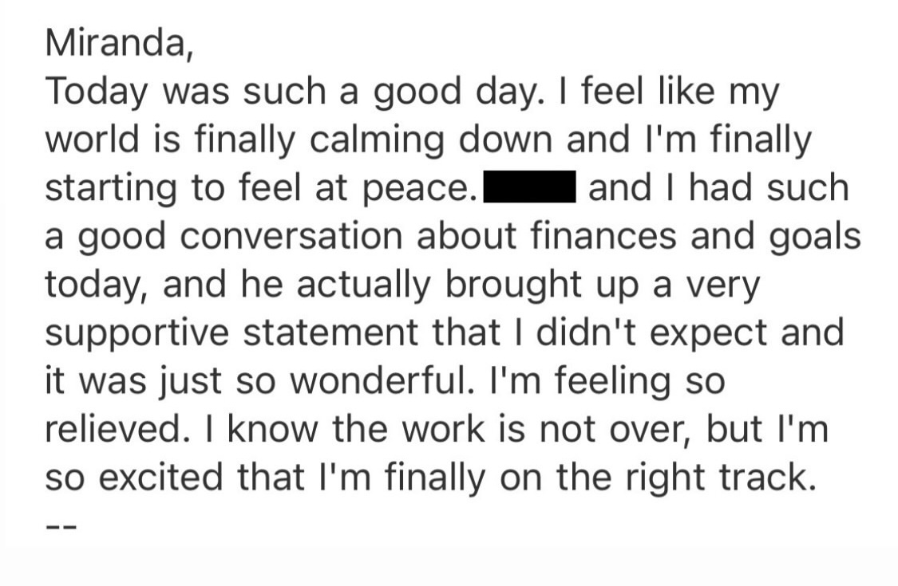Click the word "supportive"
This screenshot has height=586, width=898.
[x=138, y=333]
